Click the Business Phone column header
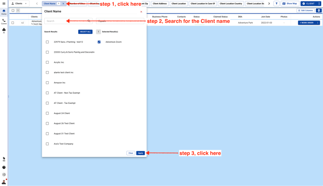Image resolution: width=323 pixels, height=186 pixels. coord(160,17)
